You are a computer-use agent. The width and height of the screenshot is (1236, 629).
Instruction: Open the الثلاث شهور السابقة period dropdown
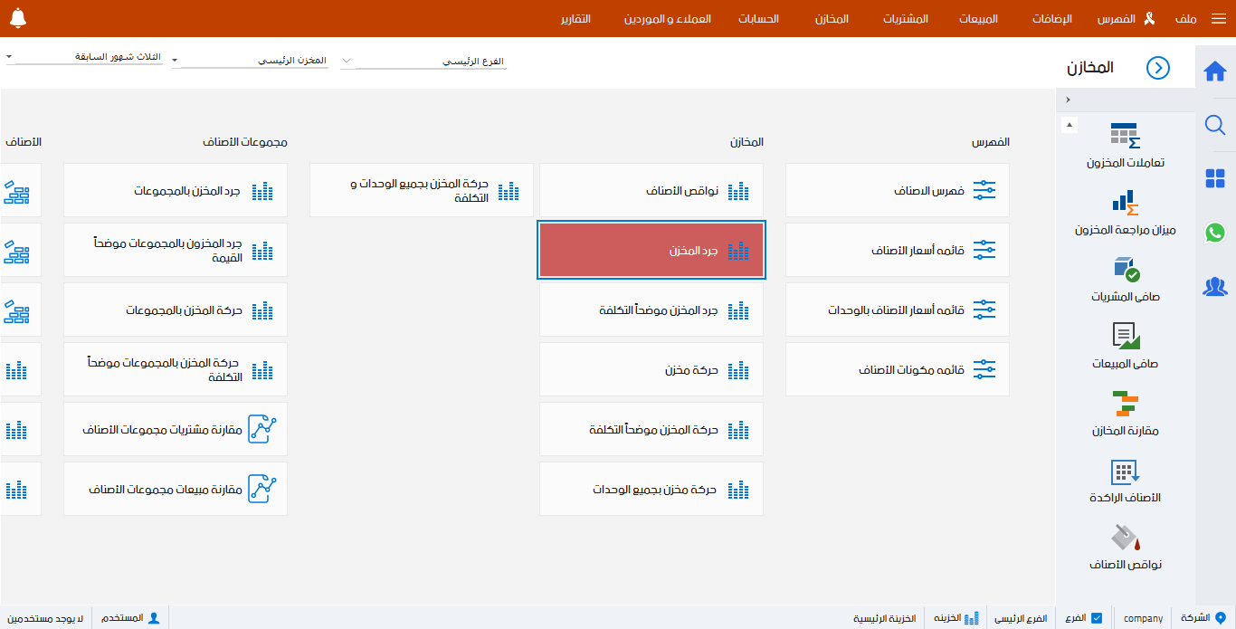coord(82,56)
